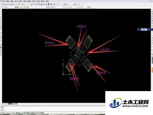Click the New drawing icon in toolbar

click(2, 4)
